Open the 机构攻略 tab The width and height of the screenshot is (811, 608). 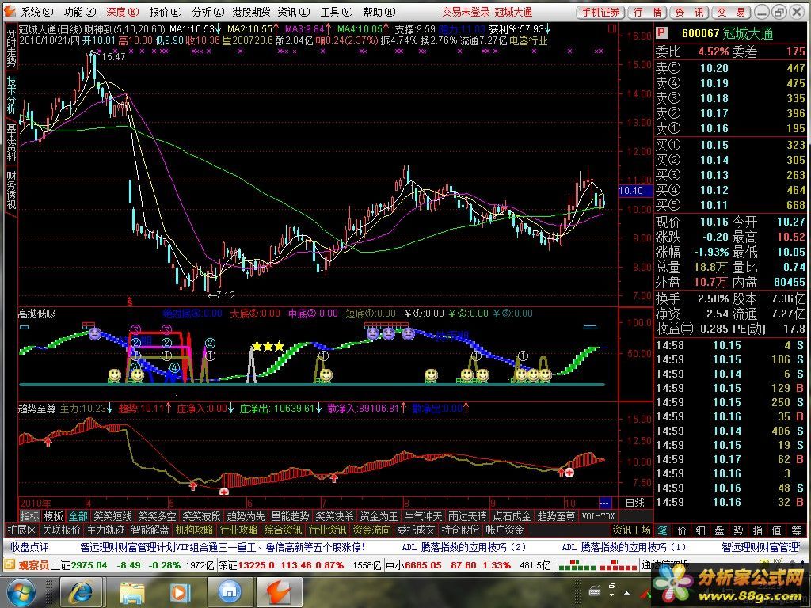[x=195, y=530]
